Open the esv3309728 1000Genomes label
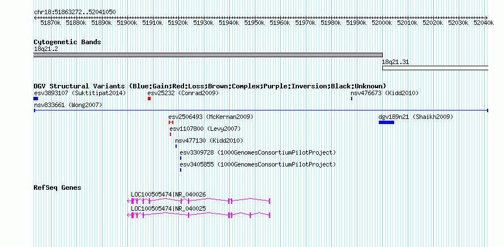 (x=258, y=152)
